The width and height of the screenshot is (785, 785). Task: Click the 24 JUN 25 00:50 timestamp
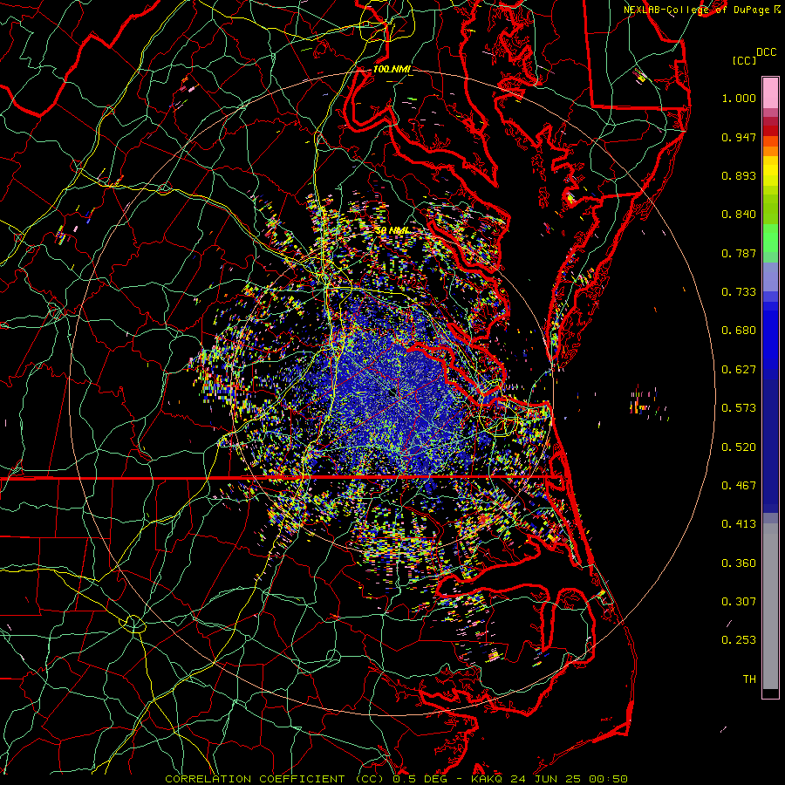pos(570,779)
